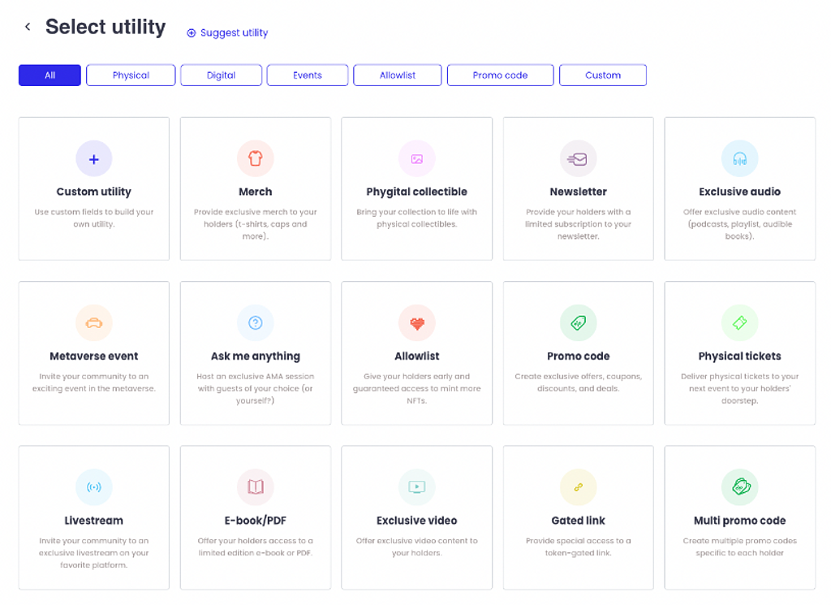Click the Custom utility plus icon

(93, 159)
